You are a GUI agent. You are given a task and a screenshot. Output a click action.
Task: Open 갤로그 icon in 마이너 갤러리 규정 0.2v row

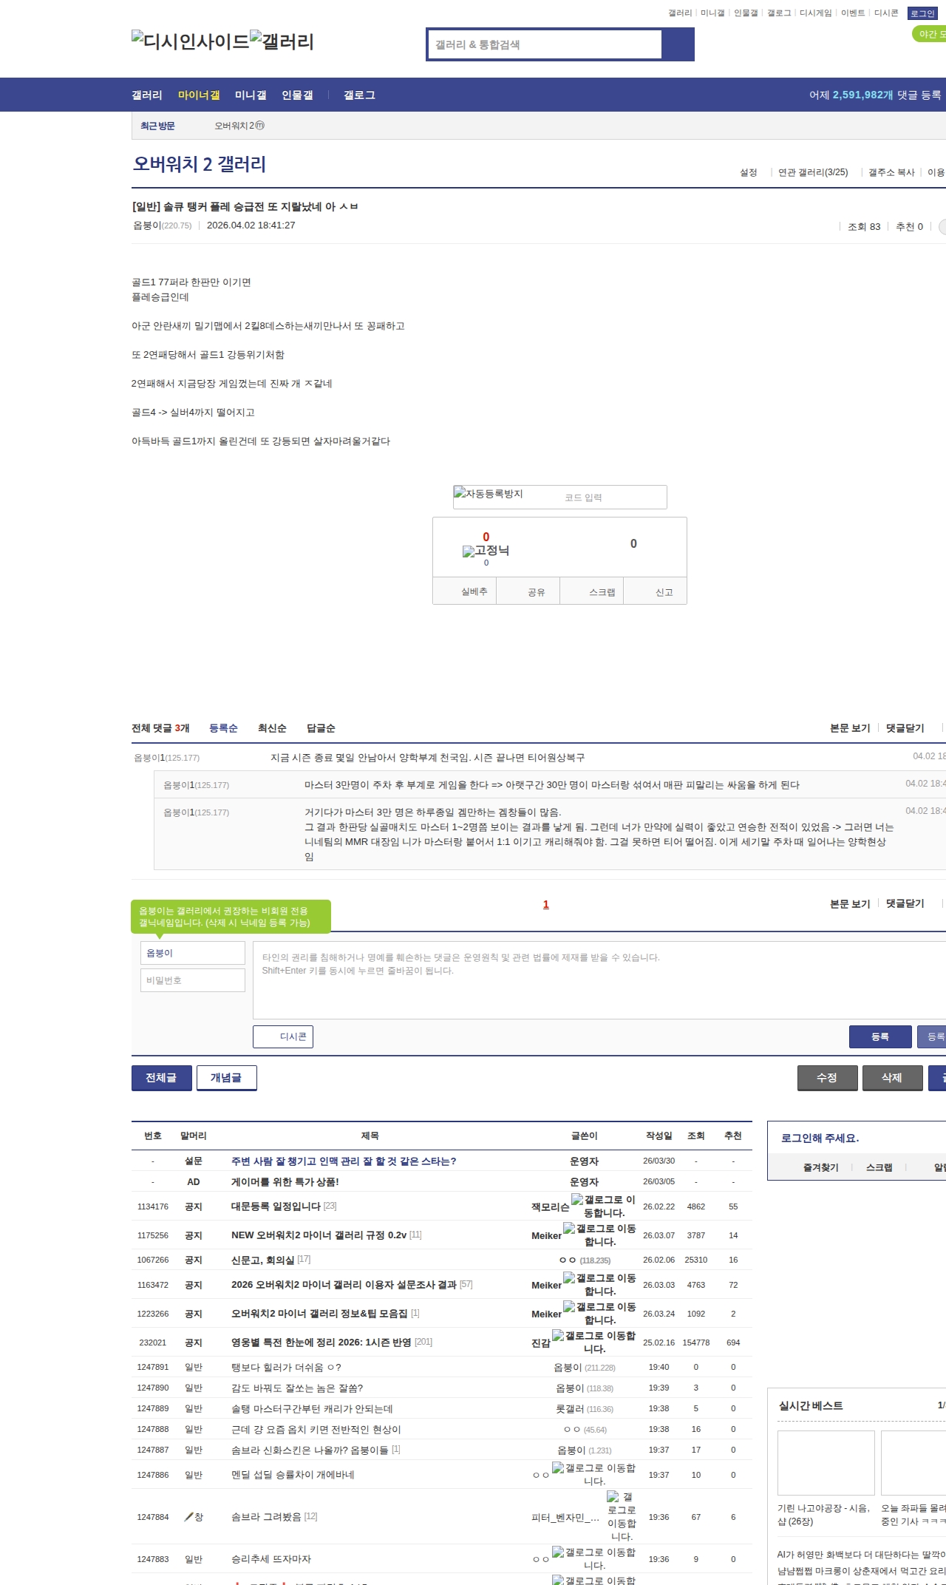pyautogui.click(x=599, y=1235)
